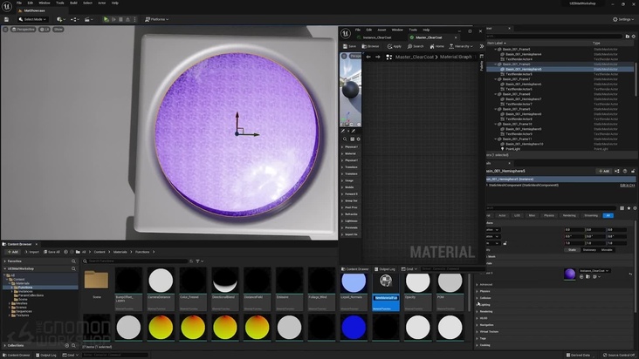This screenshot has width=639, height=359.
Task: Expand the Collision section in Details
Action: click(x=485, y=297)
